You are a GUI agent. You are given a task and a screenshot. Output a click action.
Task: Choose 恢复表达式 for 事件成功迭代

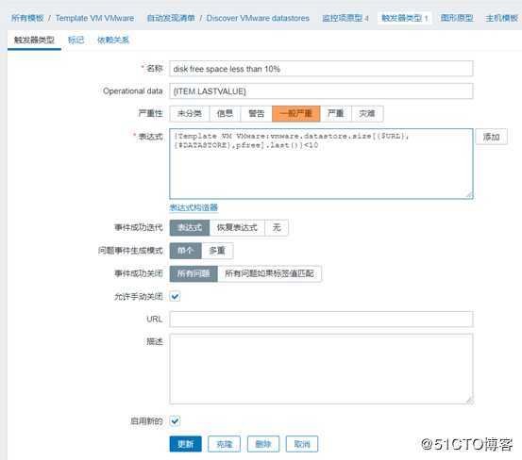pyautogui.click(x=237, y=228)
